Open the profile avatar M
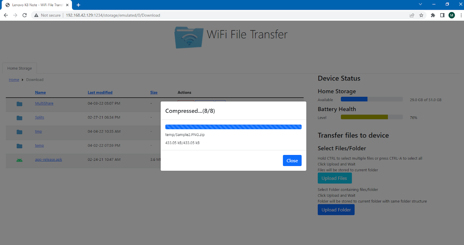 [452, 15]
